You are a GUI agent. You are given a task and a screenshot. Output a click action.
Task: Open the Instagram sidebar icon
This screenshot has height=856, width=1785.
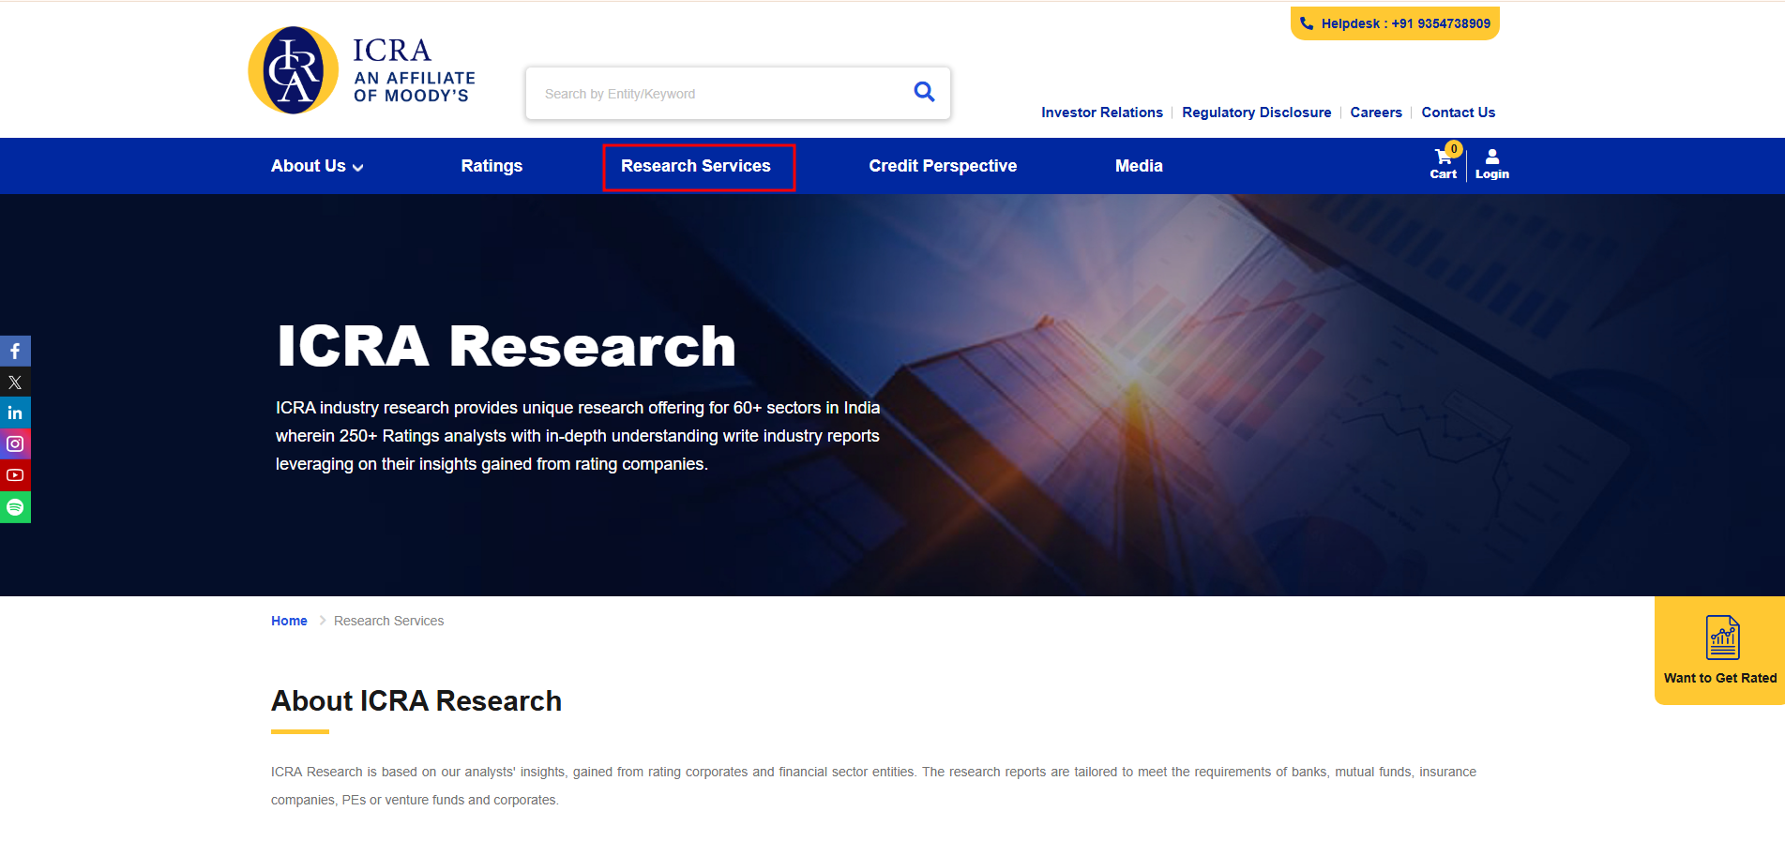(15, 444)
